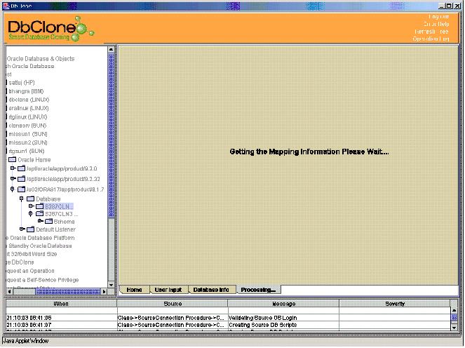Select the cloneserv (SUN) host
Viewport: 465px width, 348px height.
[27, 126]
